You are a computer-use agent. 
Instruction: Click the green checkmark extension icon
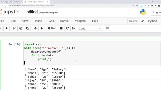(x=145, y=6)
